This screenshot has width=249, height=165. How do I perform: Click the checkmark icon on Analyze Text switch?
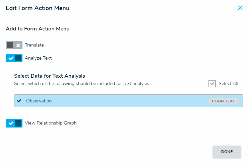[x=11, y=58]
